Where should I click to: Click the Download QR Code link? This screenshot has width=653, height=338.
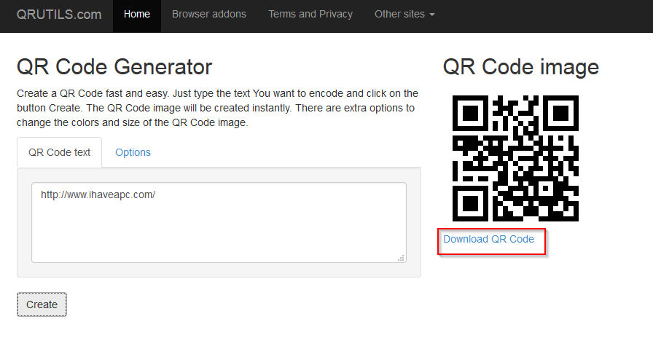tap(488, 239)
